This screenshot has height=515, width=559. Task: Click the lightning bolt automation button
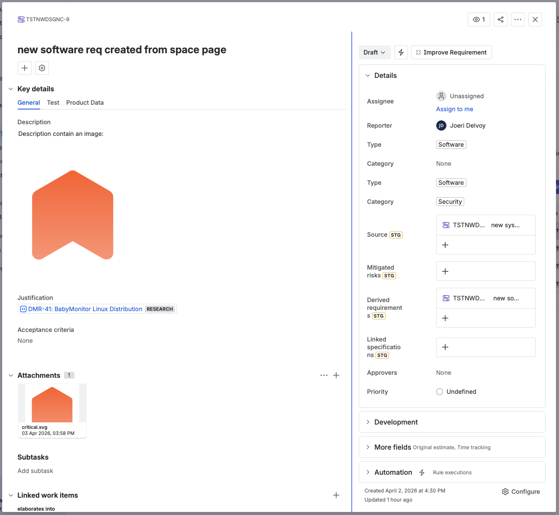pyautogui.click(x=401, y=52)
